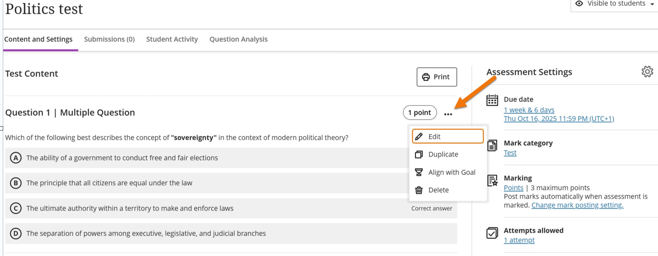
Task: Click the Attempts allowed checkmark icon
Action: [x=492, y=233]
